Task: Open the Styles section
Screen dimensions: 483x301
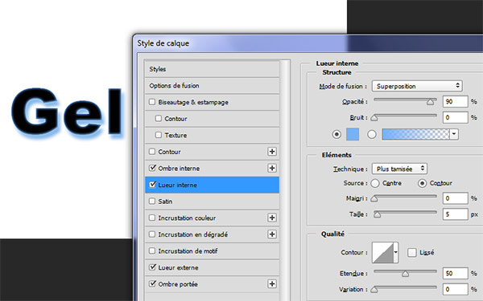Action: [212, 69]
